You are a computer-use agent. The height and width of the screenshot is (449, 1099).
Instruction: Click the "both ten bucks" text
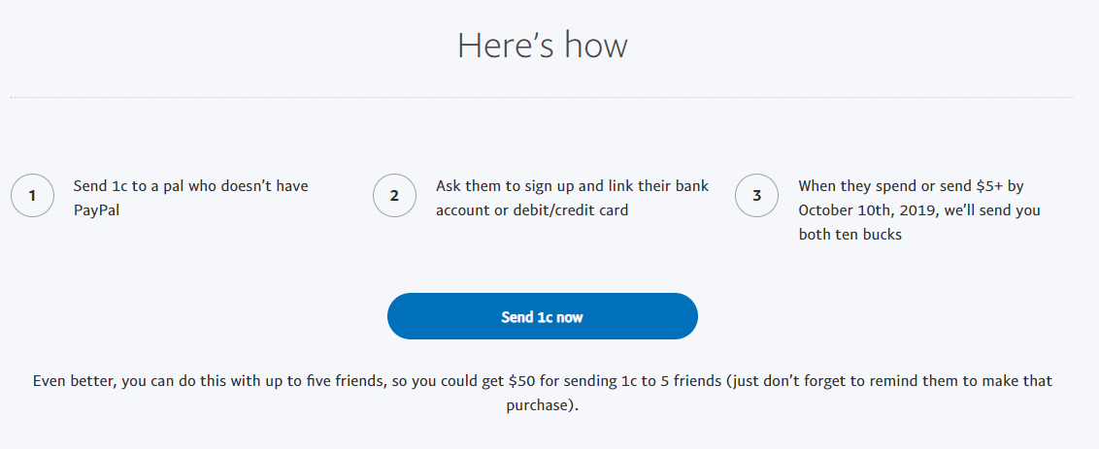(x=850, y=235)
